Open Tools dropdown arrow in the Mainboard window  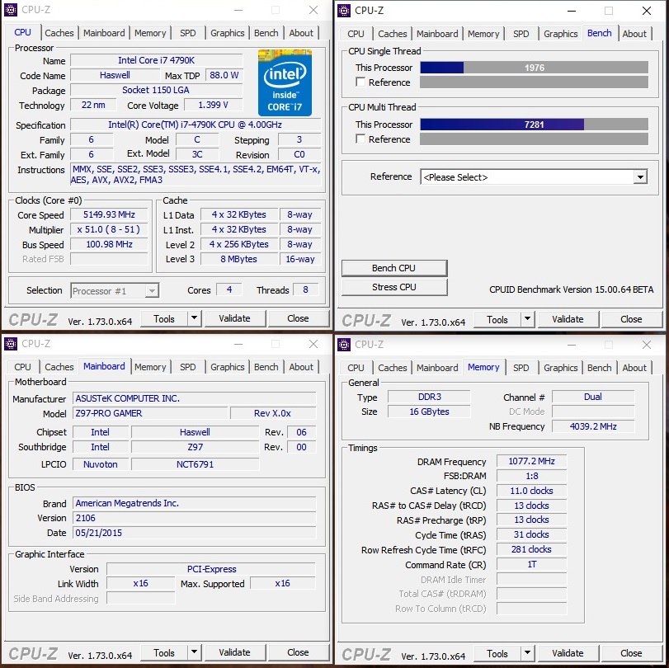pos(194,652)
